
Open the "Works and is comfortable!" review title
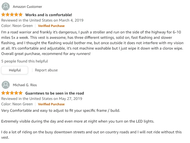click(x=49, y=15)
